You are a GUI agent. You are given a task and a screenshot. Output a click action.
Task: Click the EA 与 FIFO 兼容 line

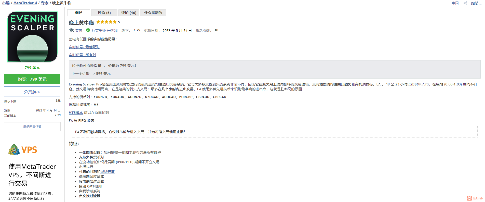click(x=82, y=121)
